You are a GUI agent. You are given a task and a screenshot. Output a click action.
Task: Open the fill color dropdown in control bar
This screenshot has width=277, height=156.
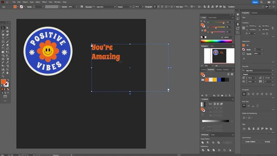tap(17, 7)
